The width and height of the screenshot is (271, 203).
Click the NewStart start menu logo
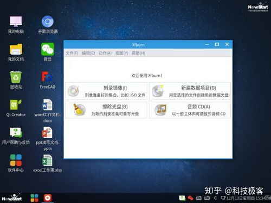click(12, 198)
